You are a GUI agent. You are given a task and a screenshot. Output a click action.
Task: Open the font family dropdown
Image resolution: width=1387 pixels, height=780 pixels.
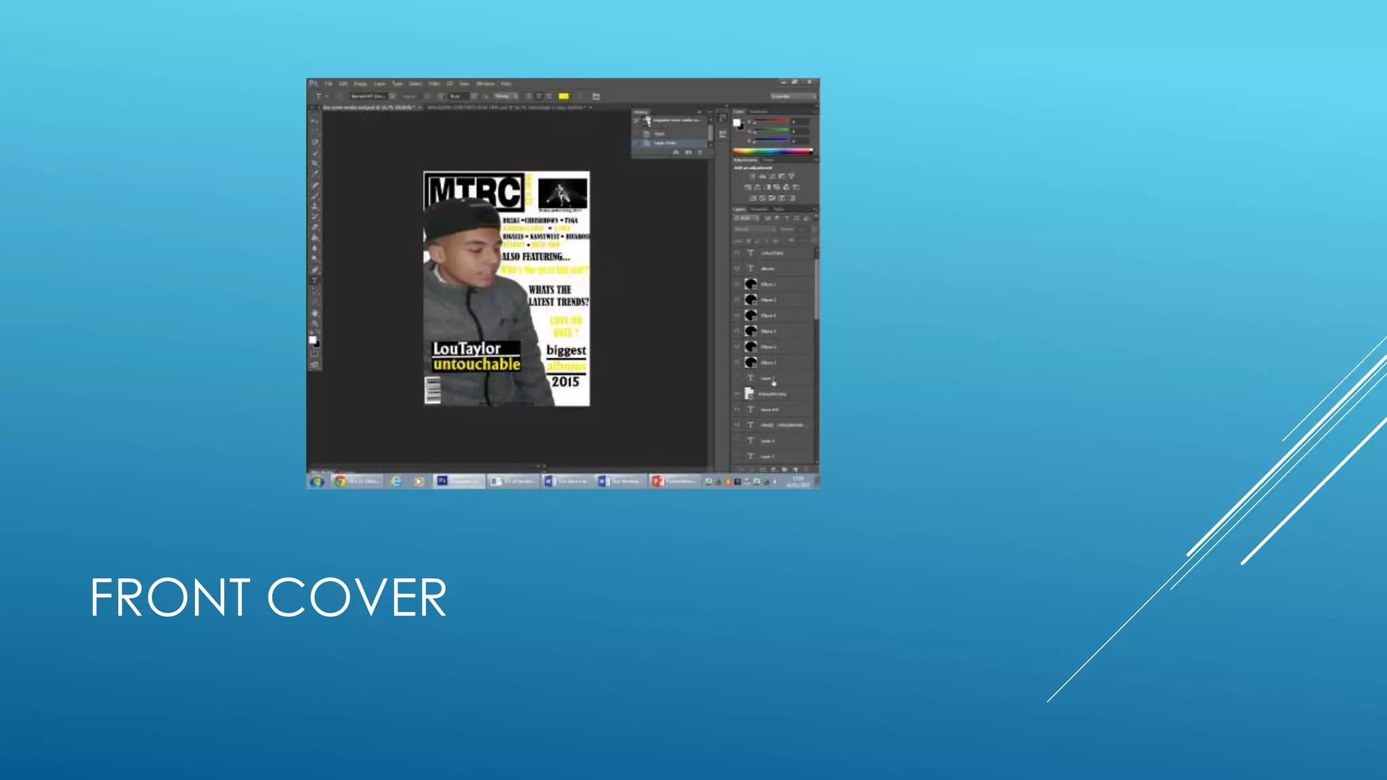392,96
